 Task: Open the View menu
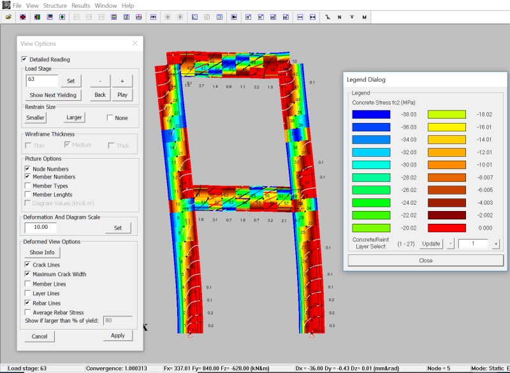click(x=33, y=6)
